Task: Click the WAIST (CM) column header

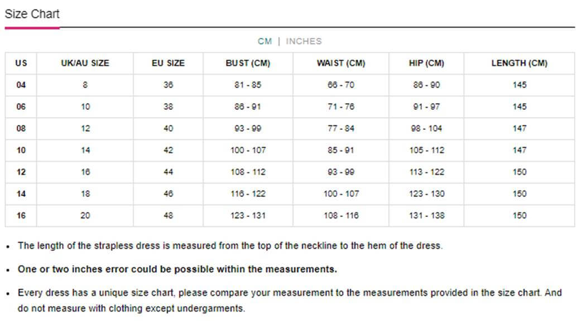Action: pyautogui.click(x=341, y=63)
